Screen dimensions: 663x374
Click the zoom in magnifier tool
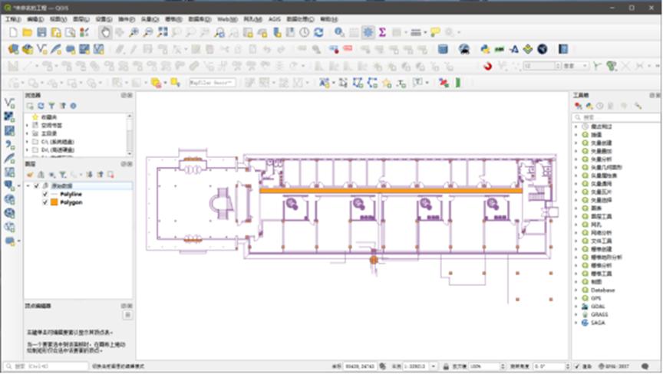pos(134,32)
